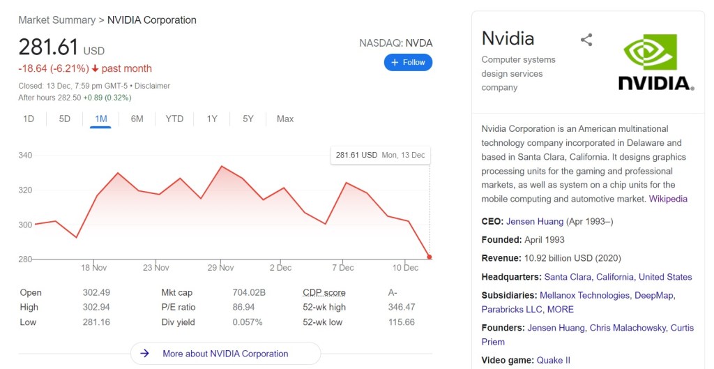Select the 1D time range tab

click(x=29, y=119)
